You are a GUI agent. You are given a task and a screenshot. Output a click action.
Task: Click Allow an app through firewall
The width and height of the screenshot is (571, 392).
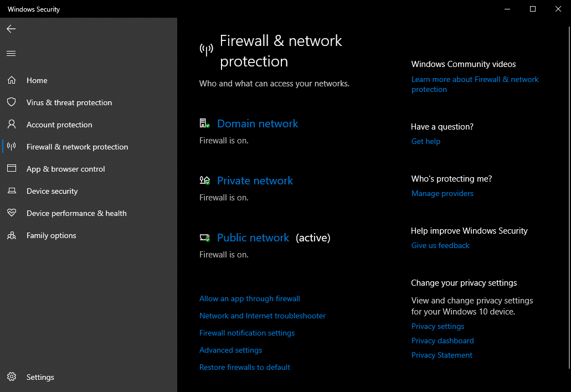click(249, 298)
